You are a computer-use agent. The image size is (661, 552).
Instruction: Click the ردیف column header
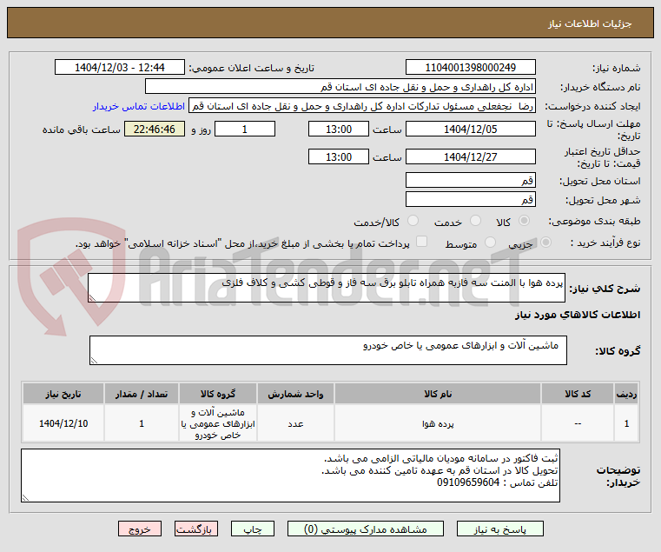pos(626,394)
